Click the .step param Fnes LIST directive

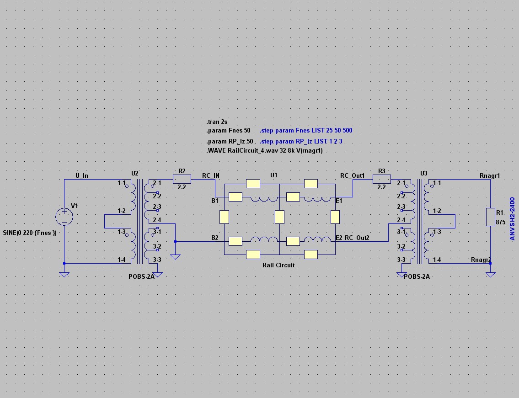306,131
